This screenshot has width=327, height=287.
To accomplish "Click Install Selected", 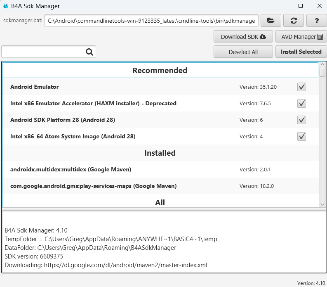I will click(x=301, y=52).
